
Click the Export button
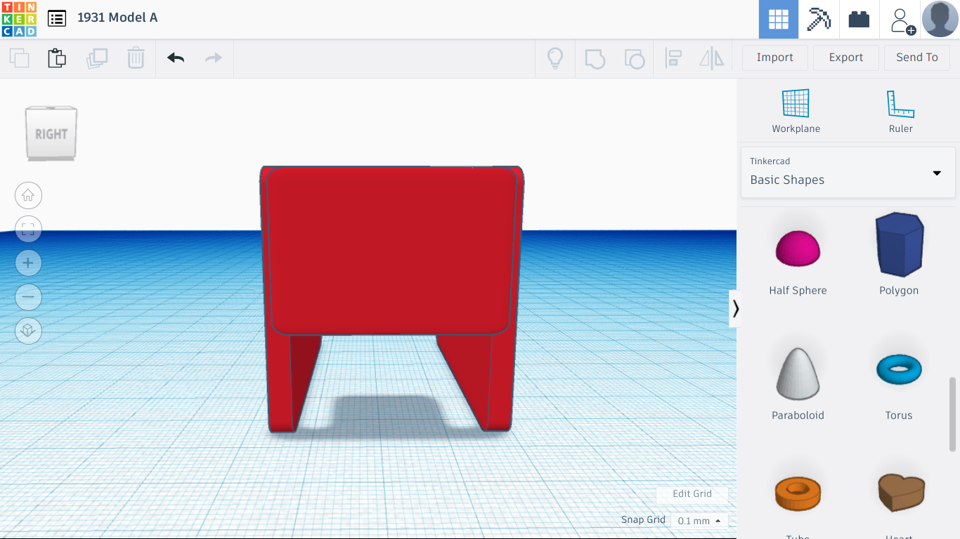tap(845, 58)
